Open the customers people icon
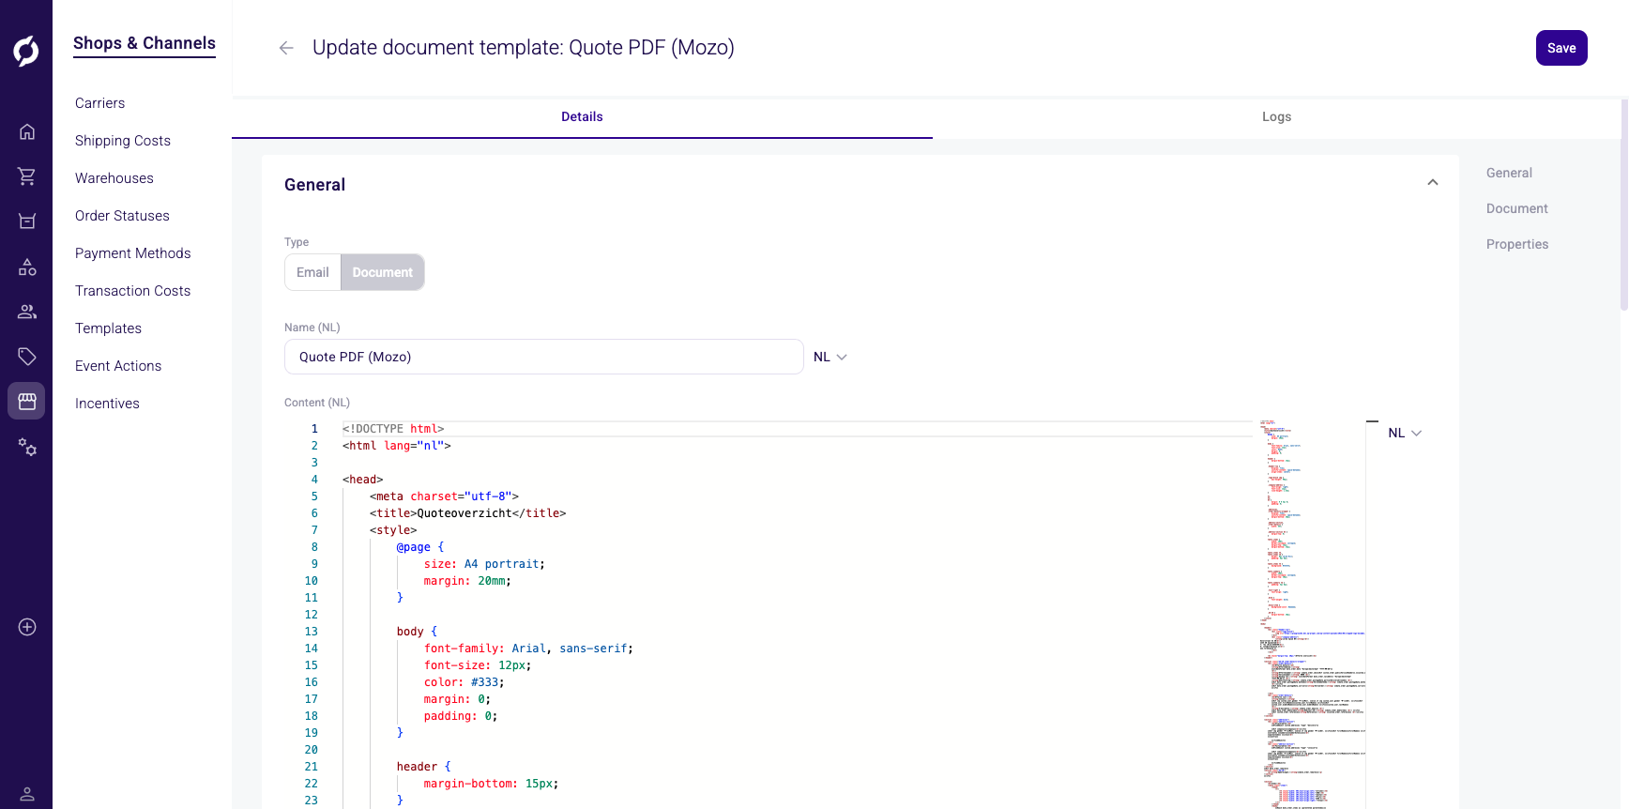 [x=27, y=312]
